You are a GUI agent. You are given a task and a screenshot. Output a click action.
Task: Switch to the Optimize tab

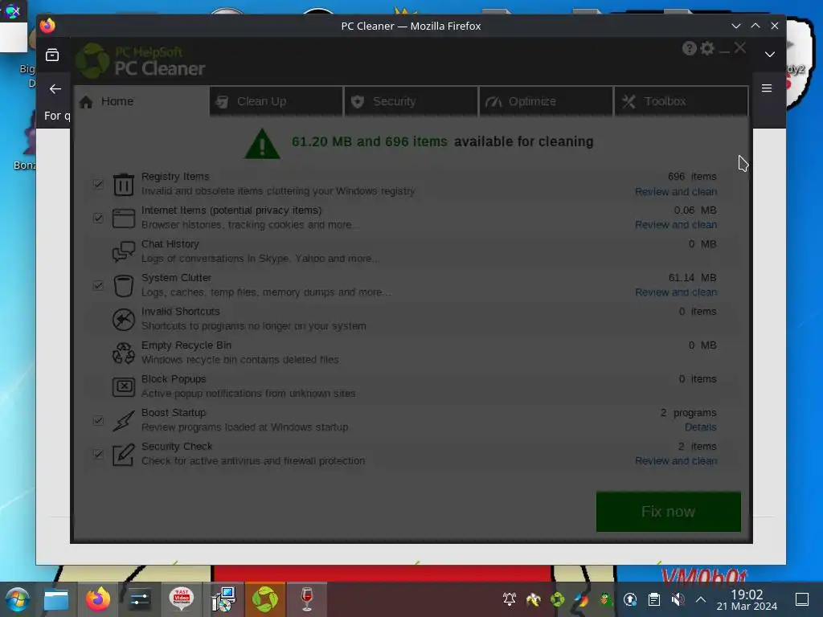[546, 101]
